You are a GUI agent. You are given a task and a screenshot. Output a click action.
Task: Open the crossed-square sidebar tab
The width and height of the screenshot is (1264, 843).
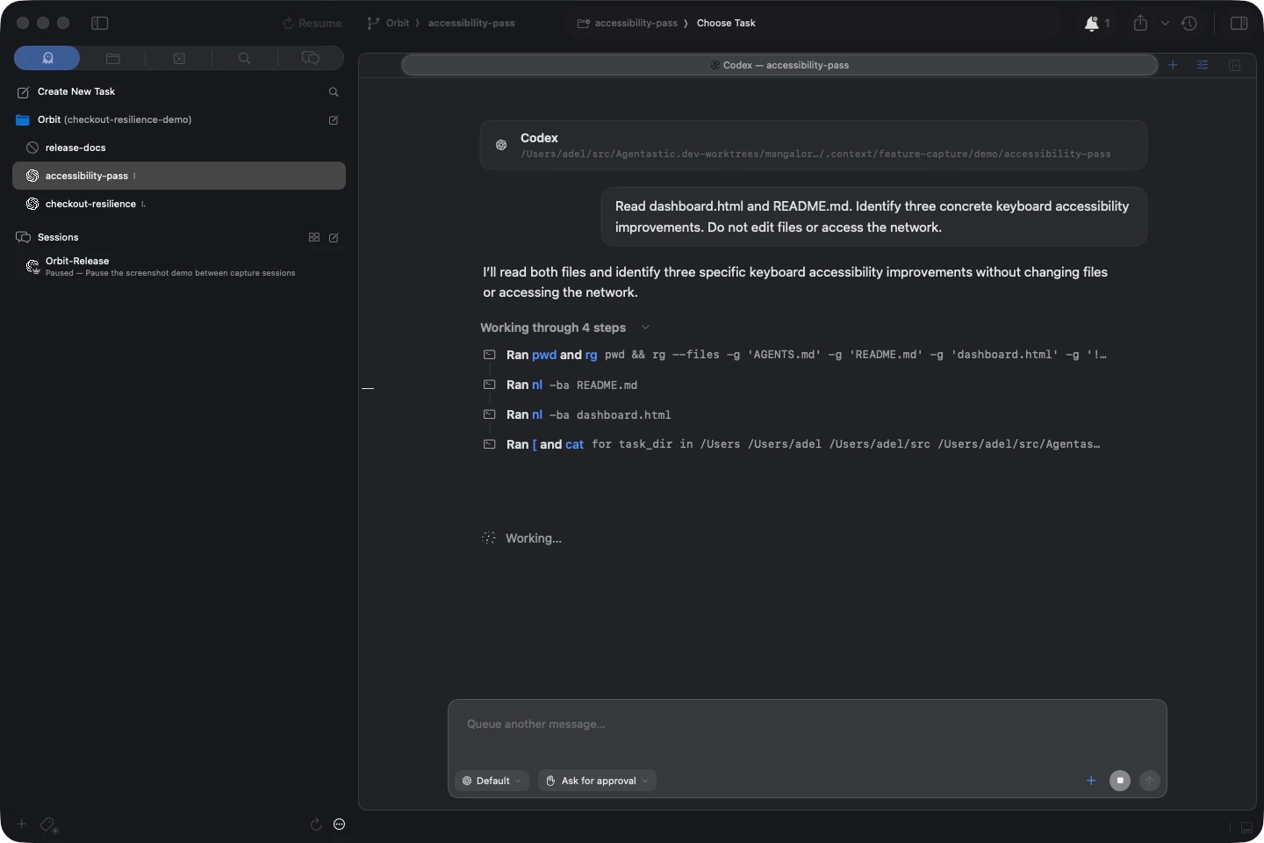click(179, 58)
